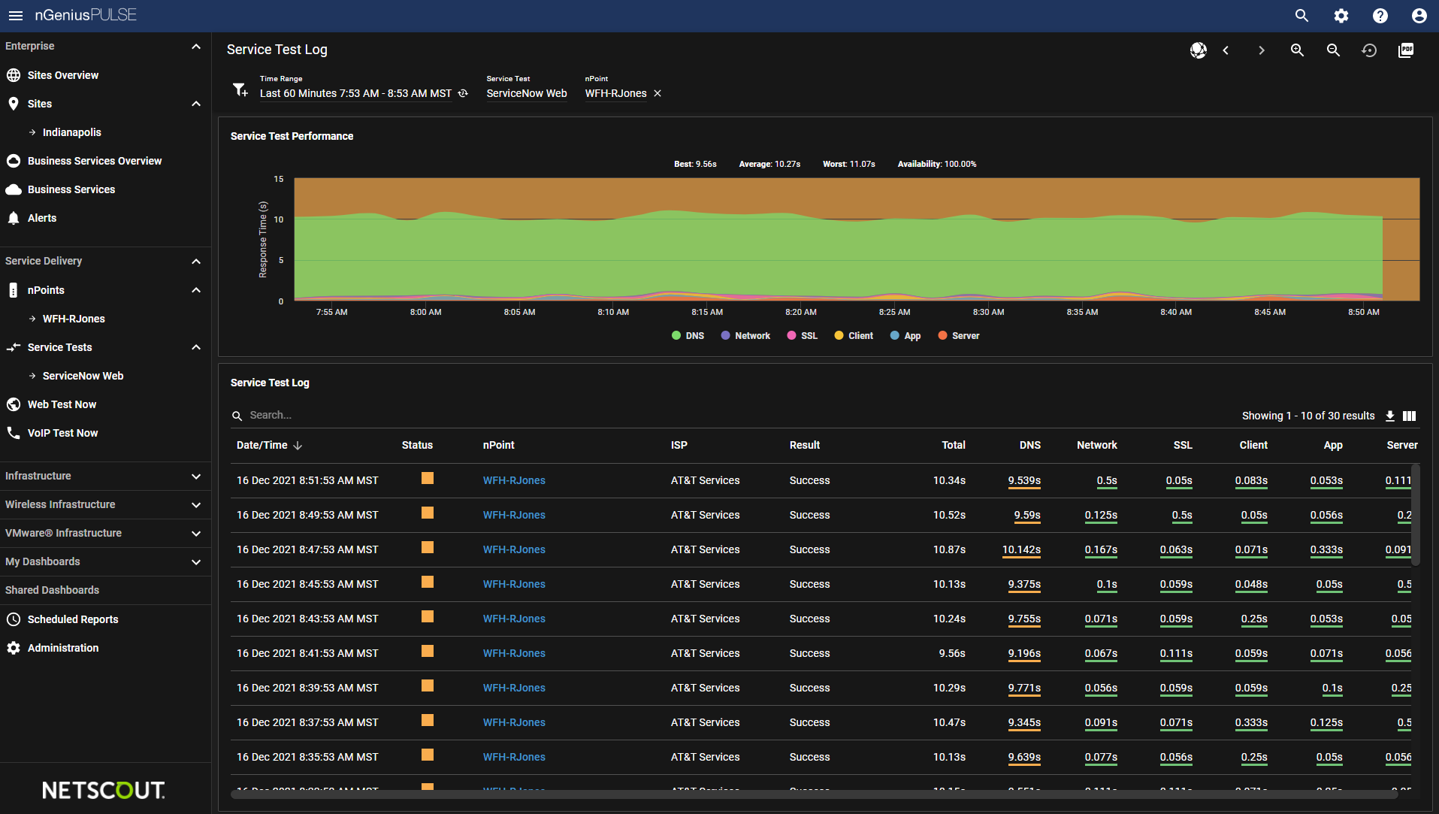Expand the Infrastructure section
The height and width of the screenshot is (814, 1439).
coord(195,476)
